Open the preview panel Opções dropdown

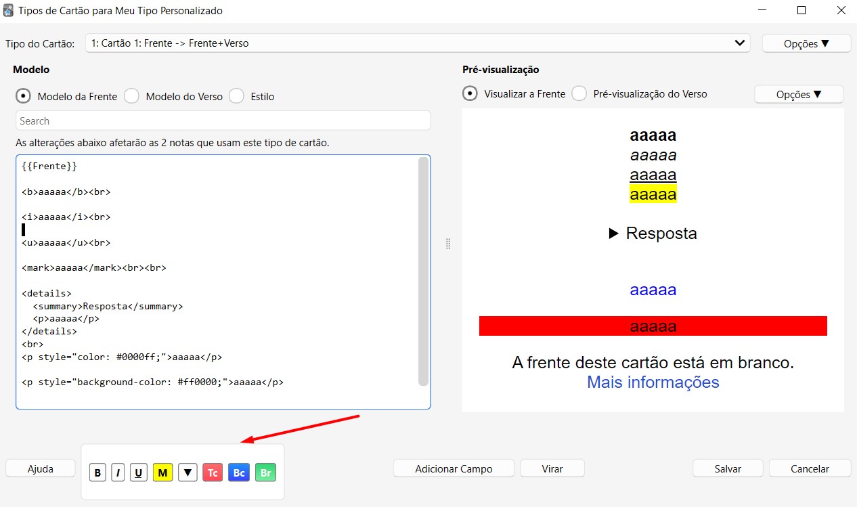pos(798,94)
